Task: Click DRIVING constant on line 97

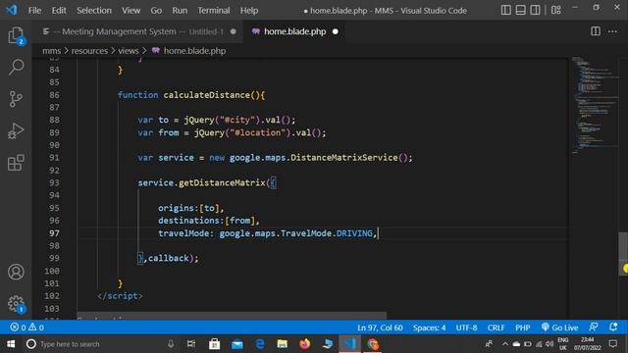Action: pyautogui.click(x=354, y=233)
